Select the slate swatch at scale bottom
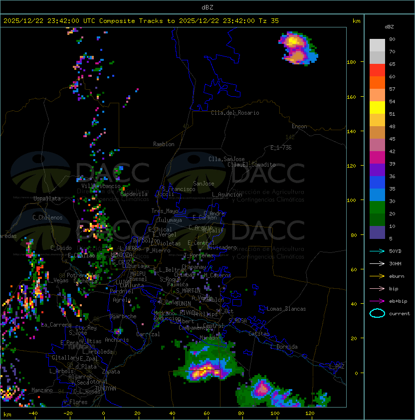Viewport: 415px width, 420px height. [377, 232]
